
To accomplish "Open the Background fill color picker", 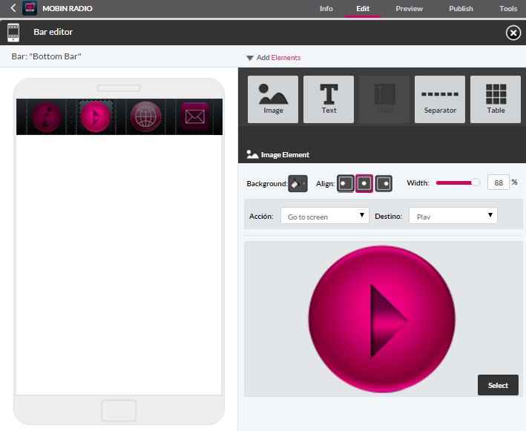I will 297,183.
